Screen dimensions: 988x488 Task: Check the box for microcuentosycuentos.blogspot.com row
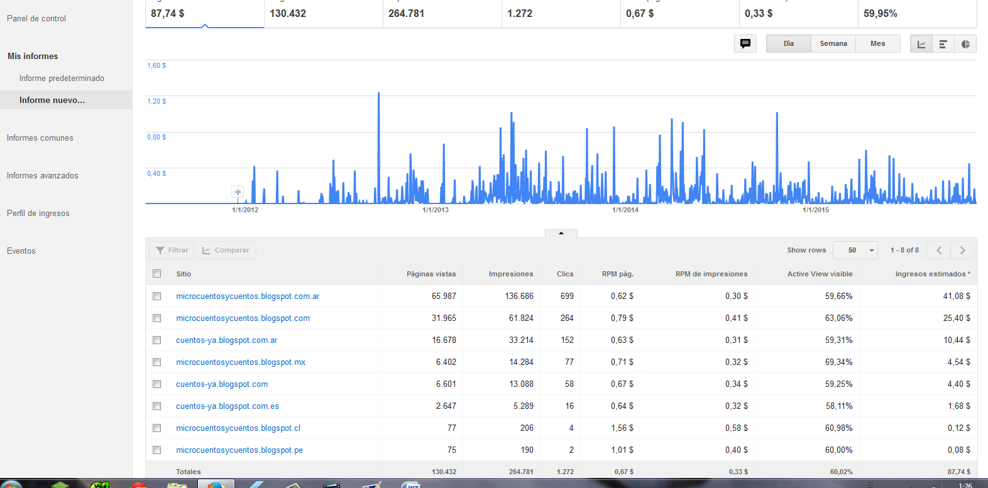point(157,318)
